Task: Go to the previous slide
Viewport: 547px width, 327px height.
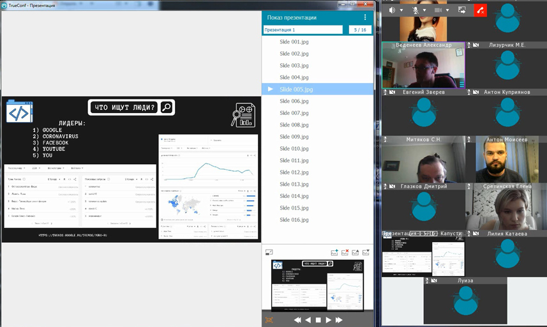Action: coord(308,320)
